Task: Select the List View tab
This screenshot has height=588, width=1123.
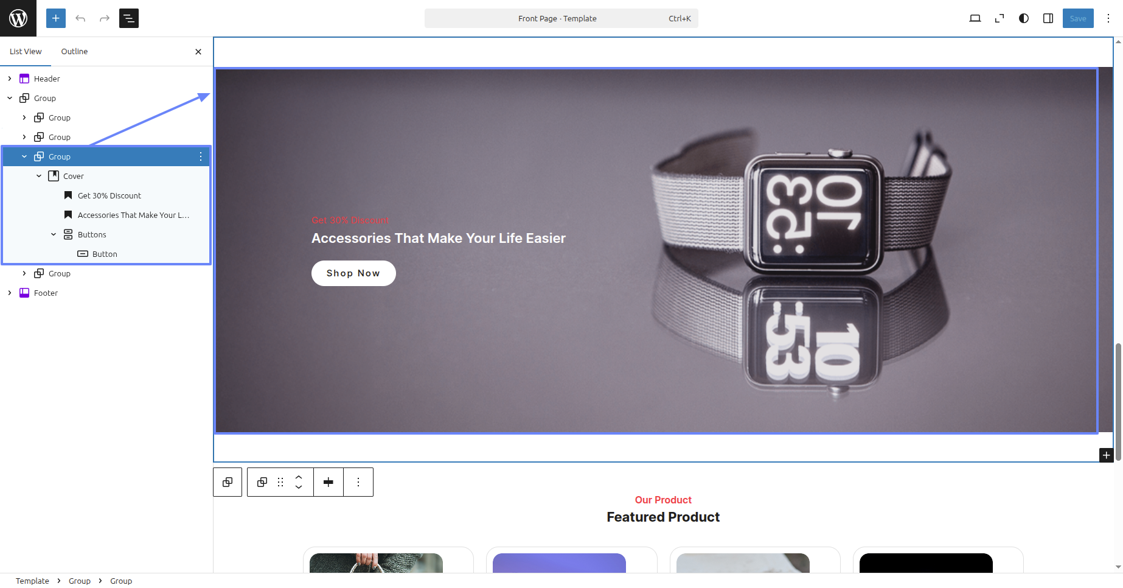Action: [26, 52]
